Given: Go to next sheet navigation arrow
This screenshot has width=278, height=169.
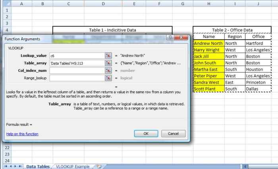Looking at the screenshot, I should coord(15,166).
